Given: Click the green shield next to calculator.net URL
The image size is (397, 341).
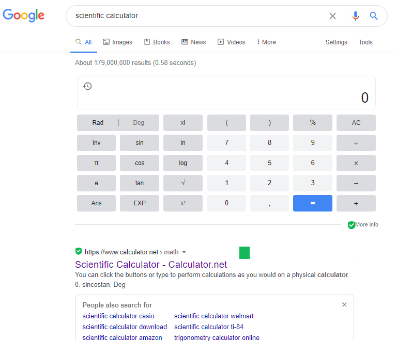Looking at the screenshot, I should click(x=79, y=252).
